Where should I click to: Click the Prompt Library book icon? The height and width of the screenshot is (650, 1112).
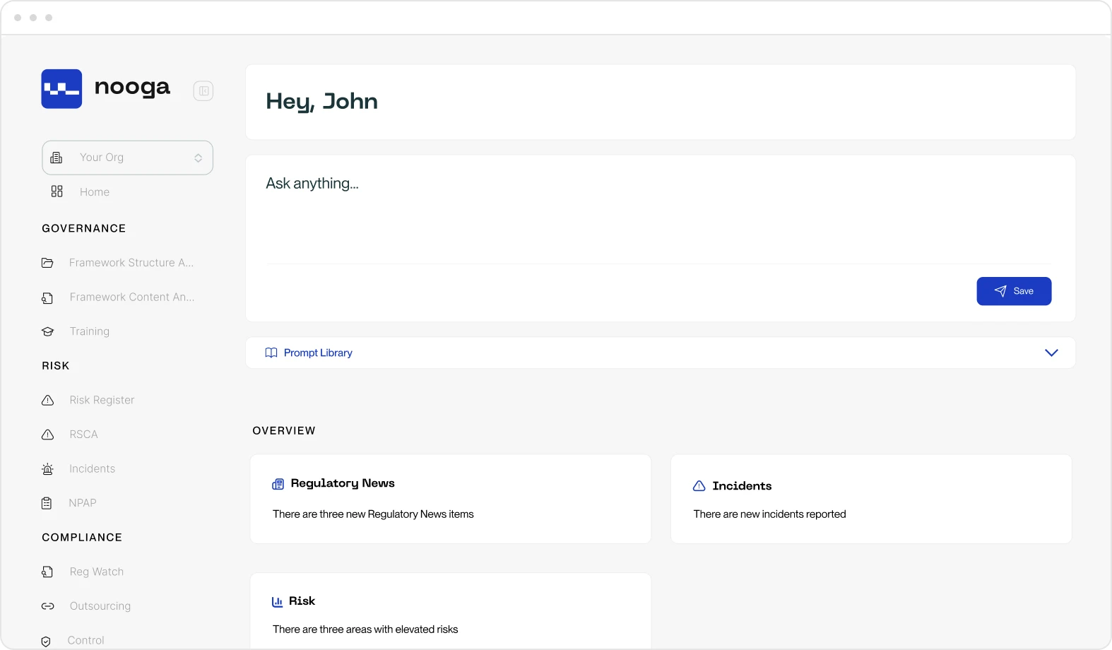pyautogui.click(x=271, y=353)
